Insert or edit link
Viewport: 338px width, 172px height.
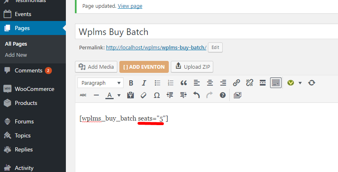pos(236,83)
